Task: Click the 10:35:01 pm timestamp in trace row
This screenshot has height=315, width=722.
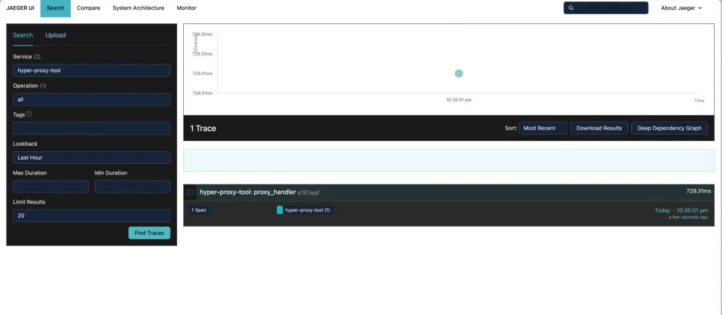Action: coord(692,210)
